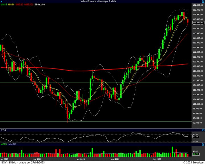Viewport: 205px width, 164px height.
Task: Click the volume value tag 19,7B
Action: pyautogui.click(x=195, y=154)
